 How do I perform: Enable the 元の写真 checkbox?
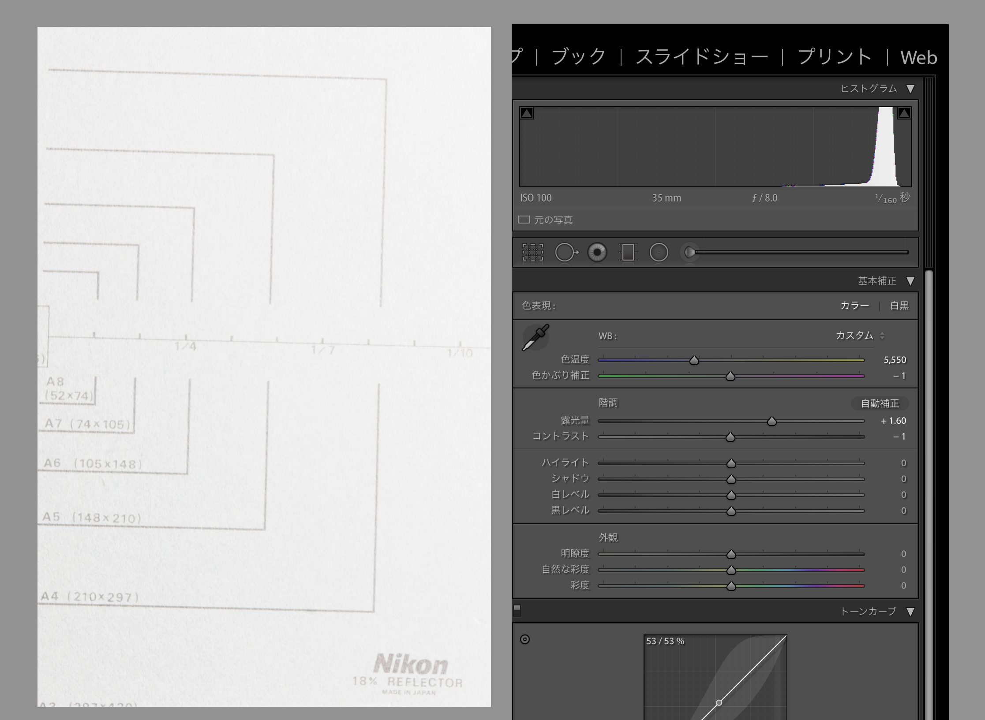pyautogui.click(x=524, y=220)
